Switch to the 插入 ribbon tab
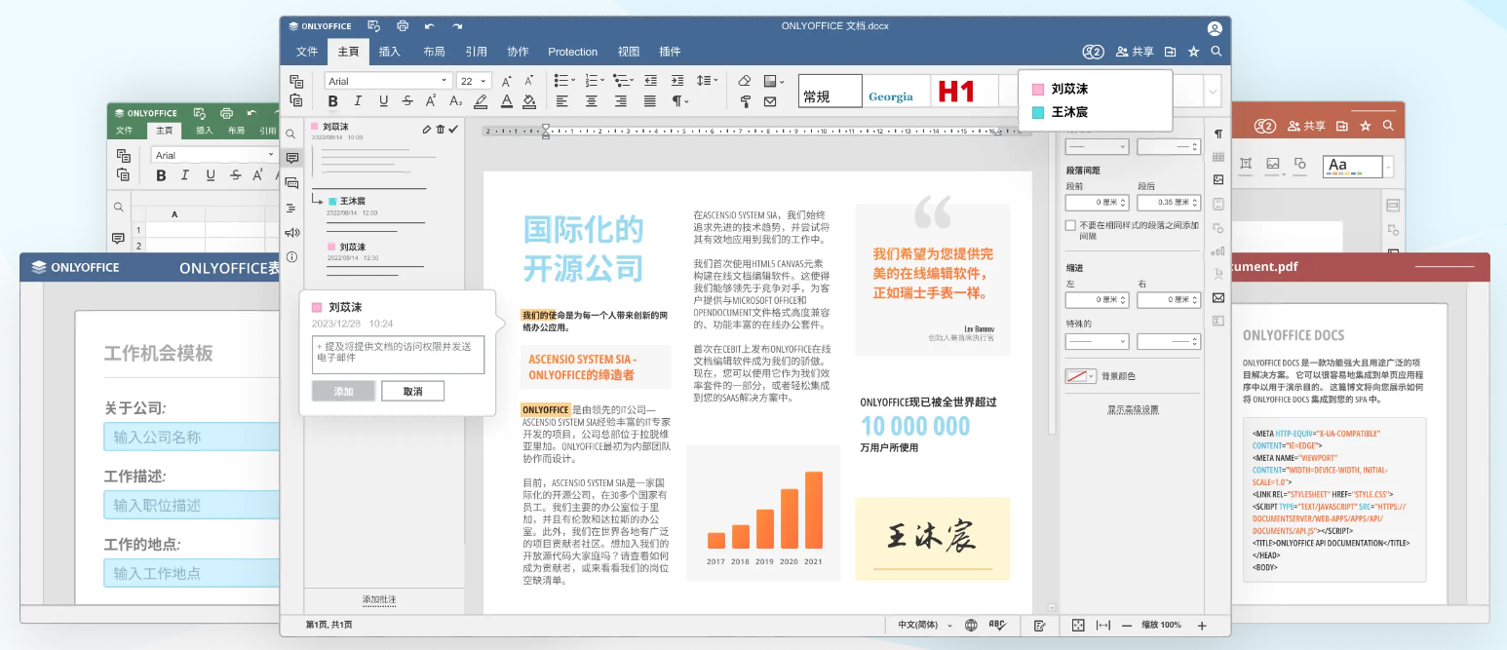Image resolution: width=1507 pixels, height=650 pixels. click(x=388, y=52)
